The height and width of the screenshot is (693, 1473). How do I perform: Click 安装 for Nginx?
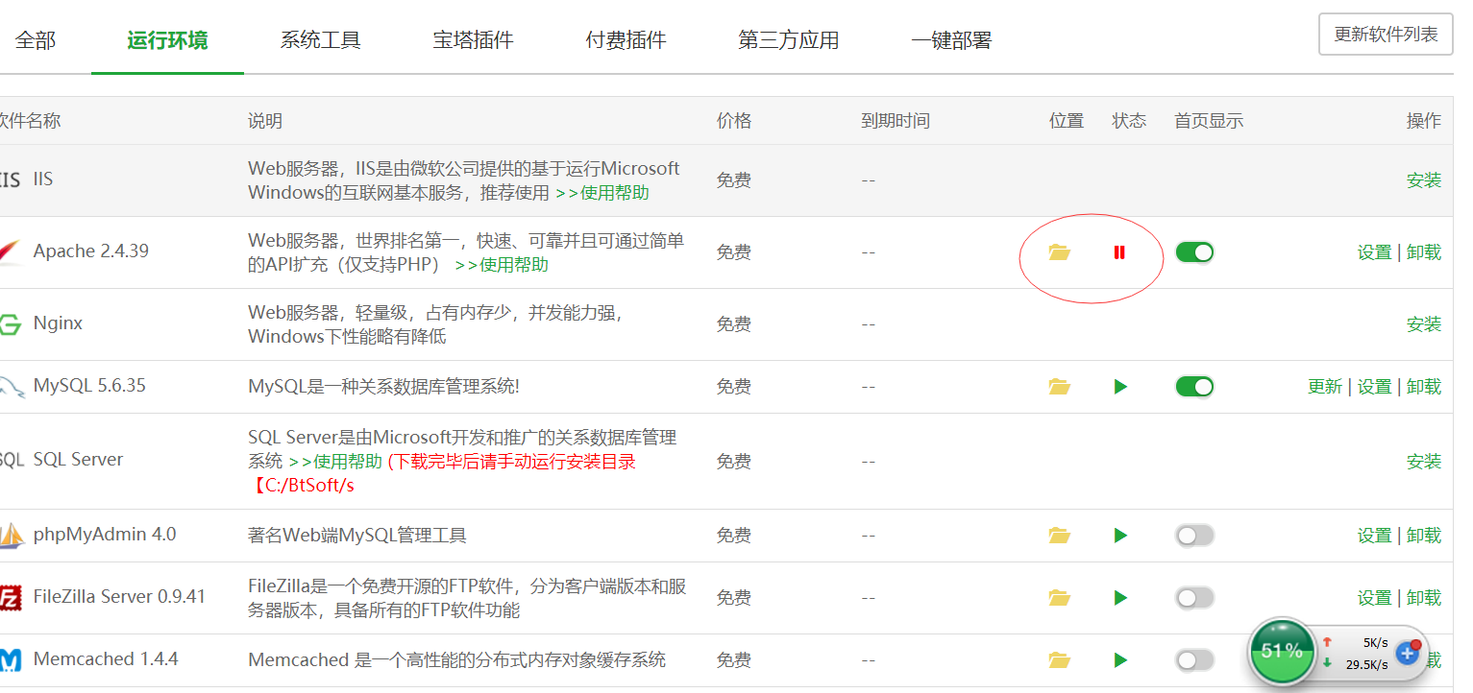[1424, 324]
